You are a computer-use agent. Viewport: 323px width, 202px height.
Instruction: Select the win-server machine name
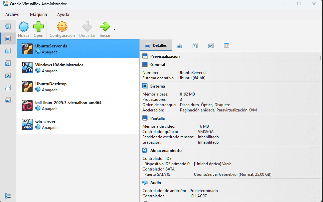click(45, 122)
